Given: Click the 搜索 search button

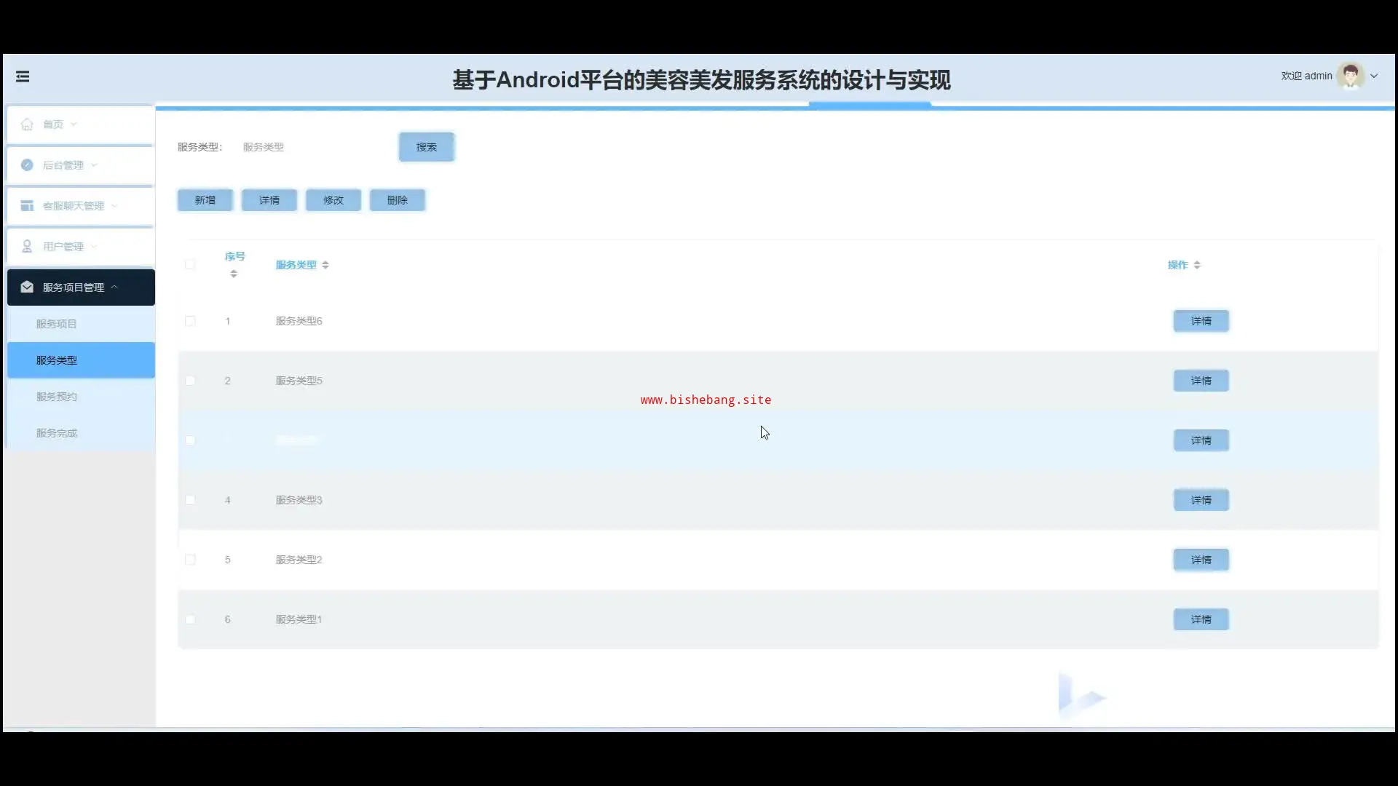Looking at the screenshot, I should 427,147.
